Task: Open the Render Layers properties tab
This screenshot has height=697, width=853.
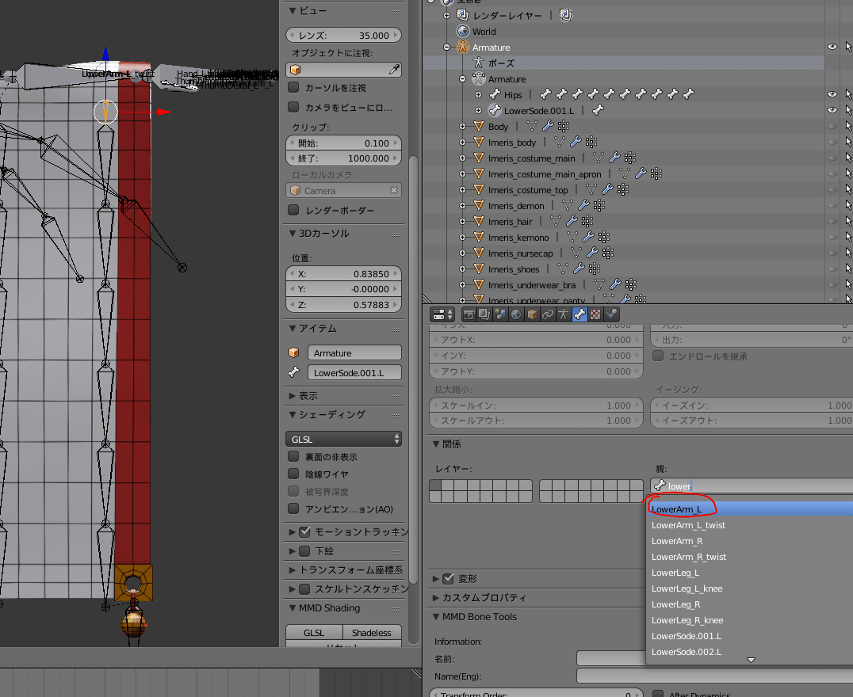Action: coord(484,314)
